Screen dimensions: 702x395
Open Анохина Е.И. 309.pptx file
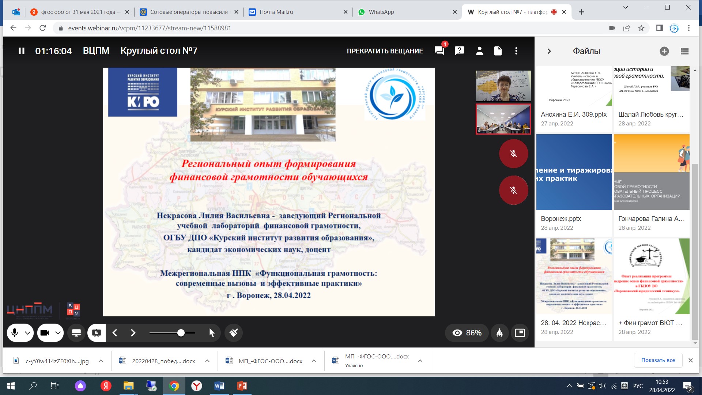[574, 99]
